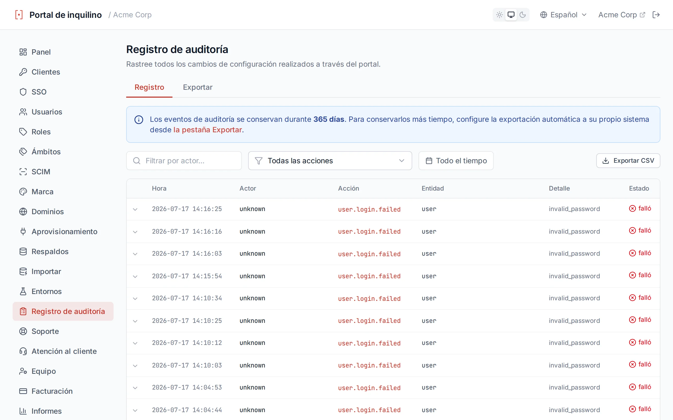Select the Registro tab

(x=149, y=87)
